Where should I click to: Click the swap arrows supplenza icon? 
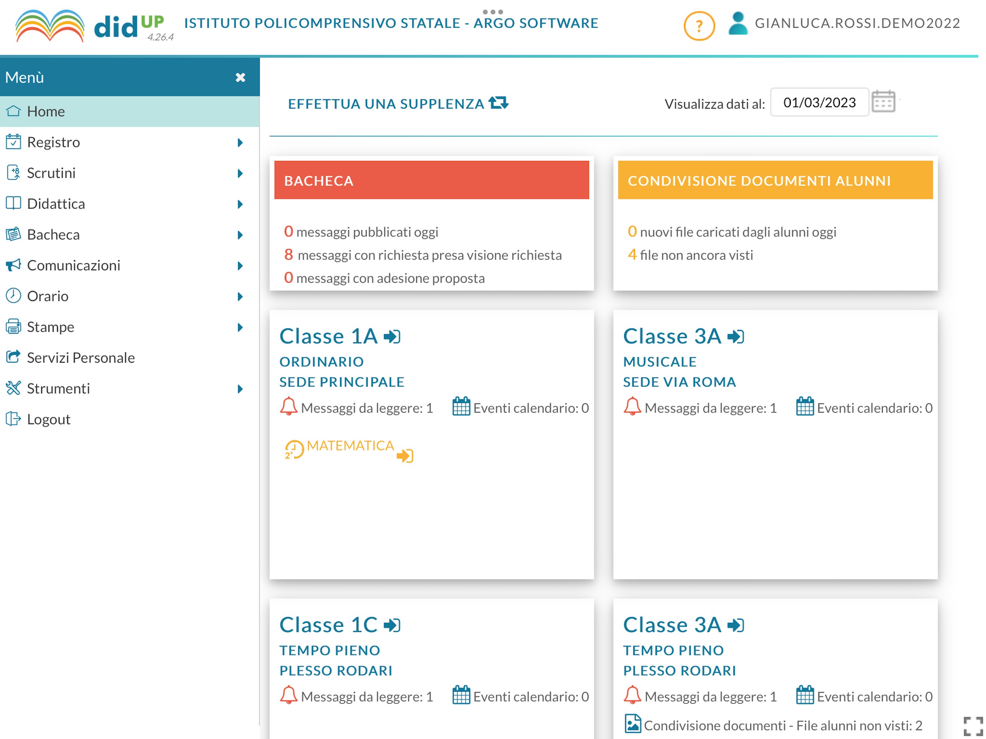coord(498,102)
